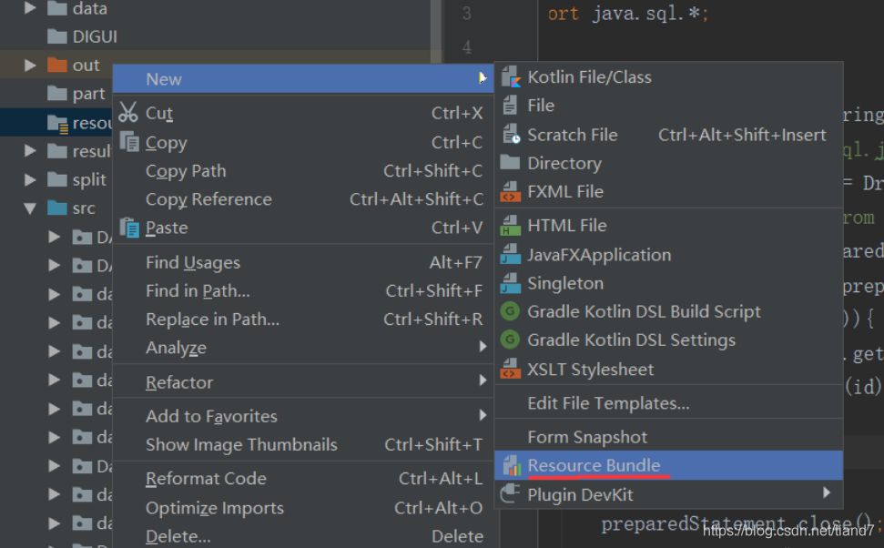Open the Refactor submenu arrow
Image resolution: width=884 pixels, height=548 pixels.
pyautogui.click(x=483, y=381)
